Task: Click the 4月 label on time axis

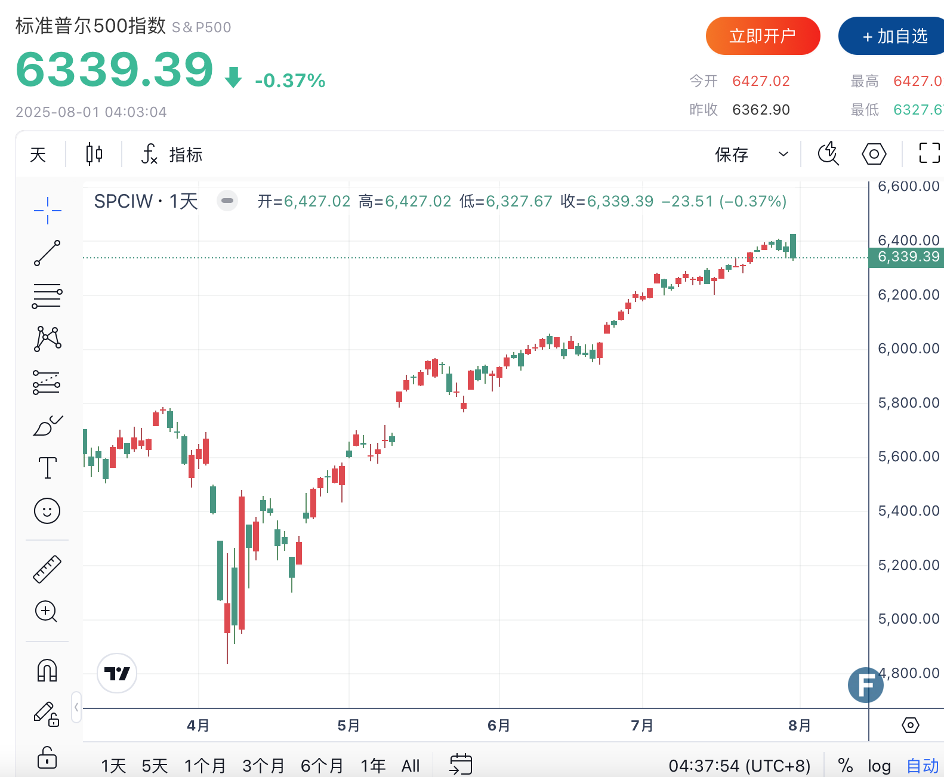Action: coord(198,725)
